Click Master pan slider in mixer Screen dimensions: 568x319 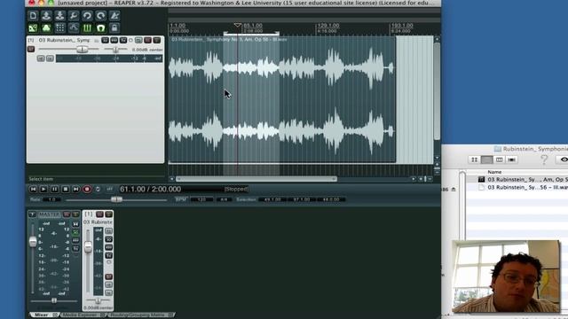tap(54, 300)
